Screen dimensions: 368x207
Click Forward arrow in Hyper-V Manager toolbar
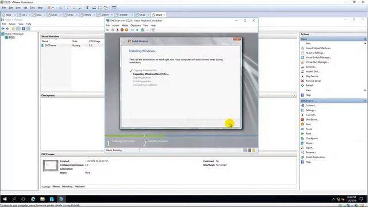point(7,29)
